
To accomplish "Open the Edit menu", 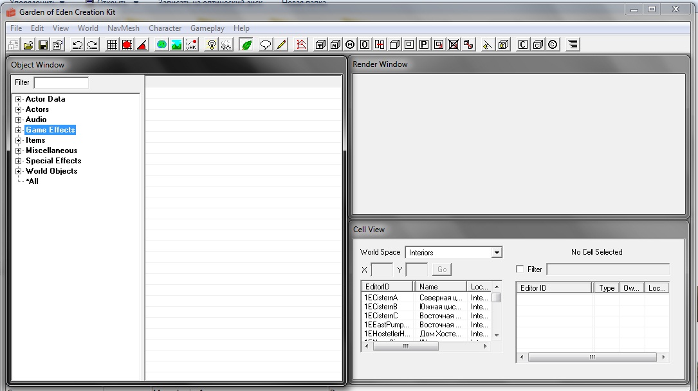I will click(x=37, y=28).
